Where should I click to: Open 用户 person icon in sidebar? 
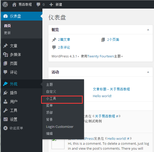pyautogui.click(x=5, y=102)
